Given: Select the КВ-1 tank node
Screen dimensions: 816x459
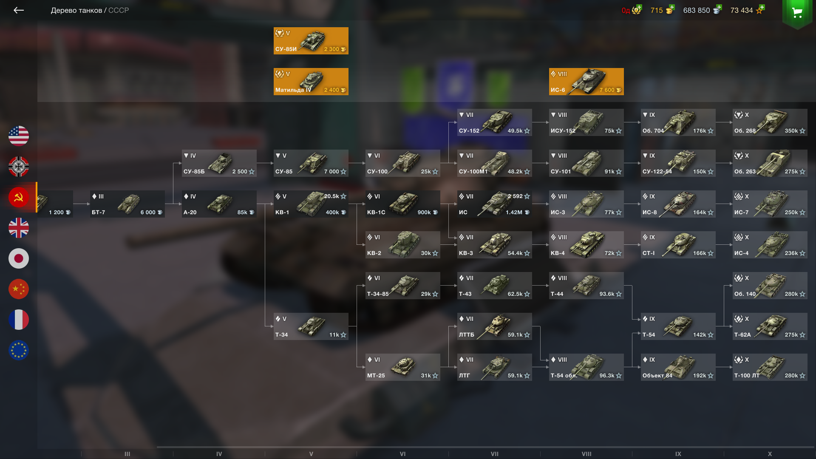Looking at the screenshot, I should click(x=311, y=204).
